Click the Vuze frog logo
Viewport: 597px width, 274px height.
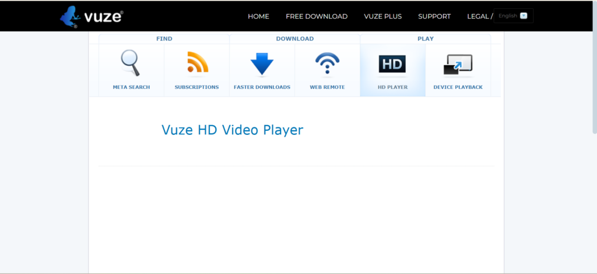(92, 17)
